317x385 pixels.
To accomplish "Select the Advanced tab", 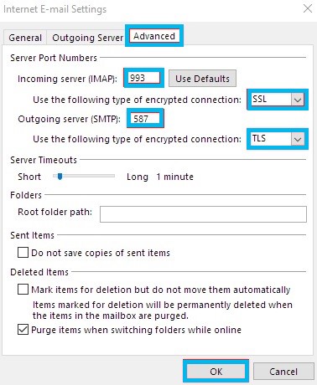I will 154,36.
